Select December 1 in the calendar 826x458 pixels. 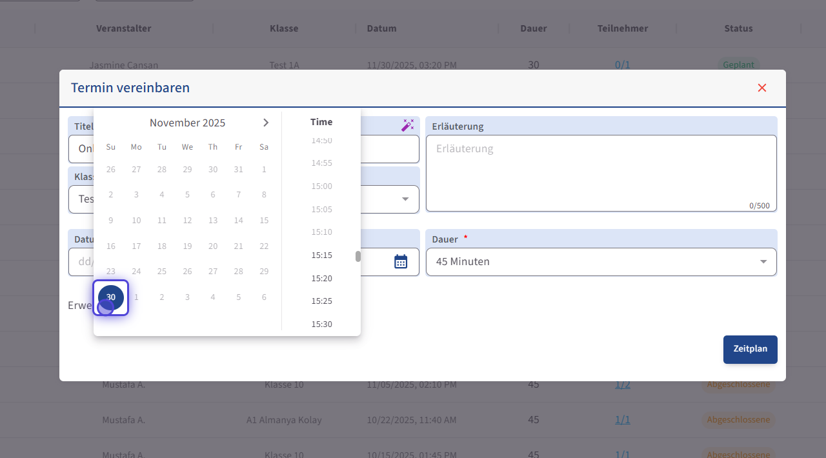[136, 297]
